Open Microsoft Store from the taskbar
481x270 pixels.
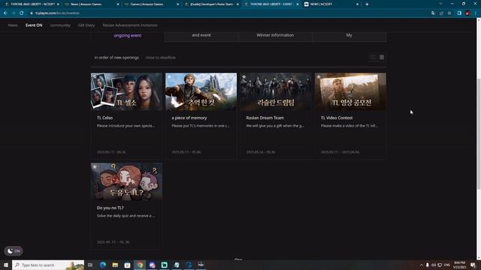pyautogui.click(x=127, y=265)
